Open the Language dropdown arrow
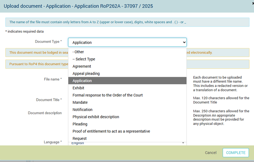254x162 pixels. tap(183, 143)
